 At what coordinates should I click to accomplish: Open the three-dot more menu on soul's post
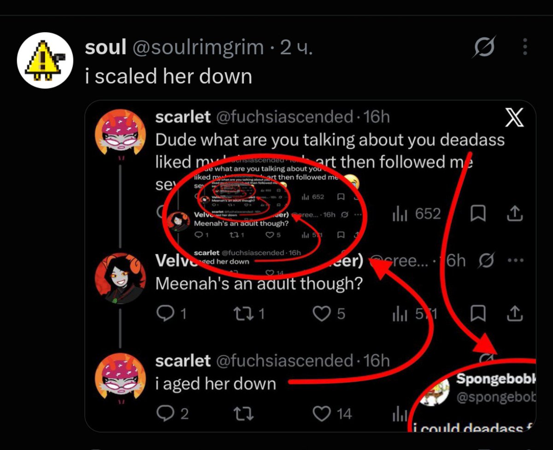(x=525, y=47)
